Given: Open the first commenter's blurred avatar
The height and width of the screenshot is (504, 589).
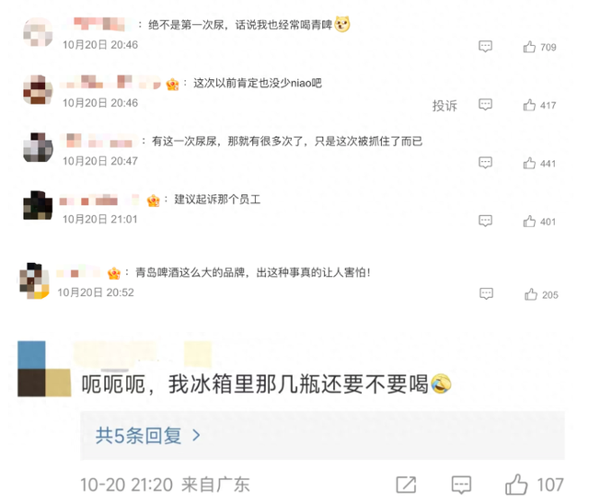Looking at the screenshot, I should (38, 32).
